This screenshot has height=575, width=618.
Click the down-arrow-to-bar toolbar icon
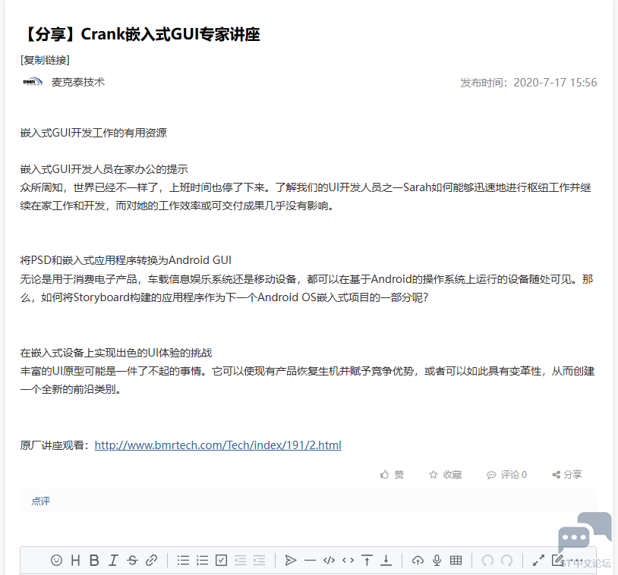386,560
